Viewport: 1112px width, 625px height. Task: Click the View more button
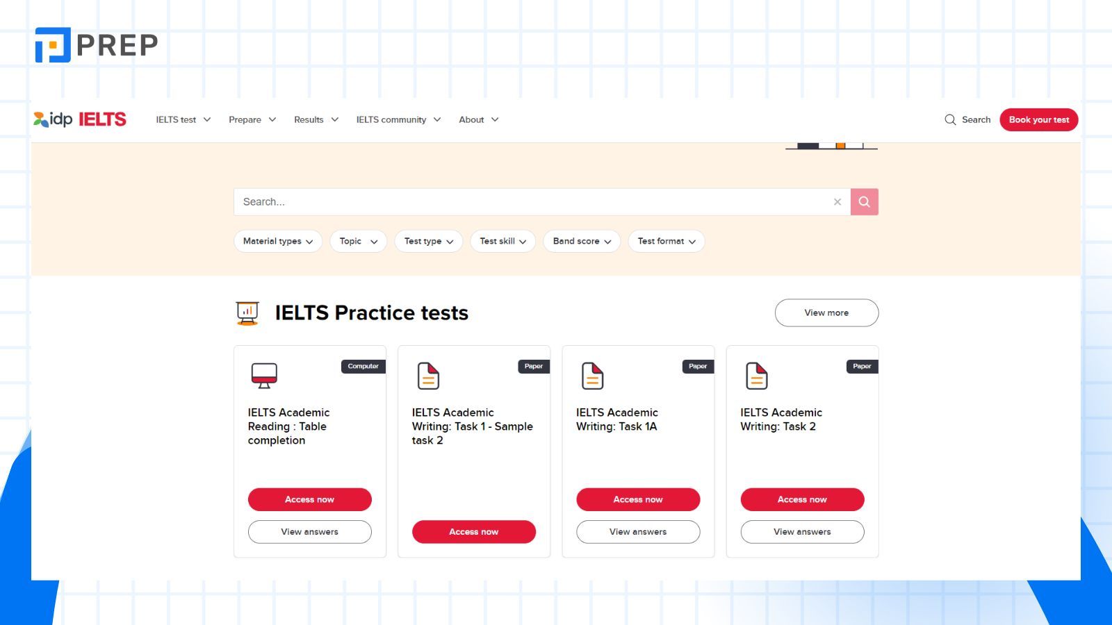coord(826,312)
